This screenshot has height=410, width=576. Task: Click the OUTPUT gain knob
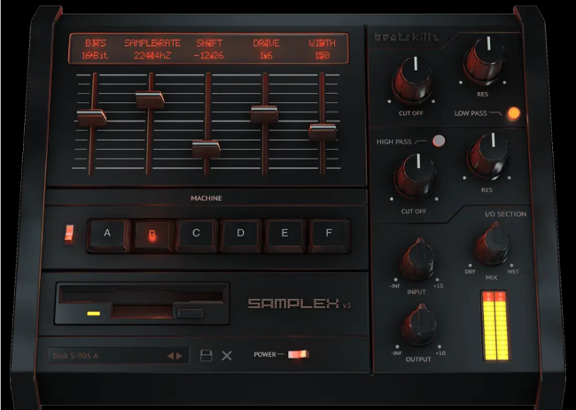(419, 324)
